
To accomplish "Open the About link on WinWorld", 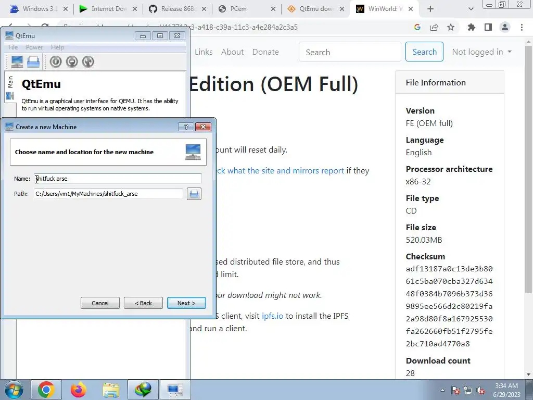I will 233,52.
